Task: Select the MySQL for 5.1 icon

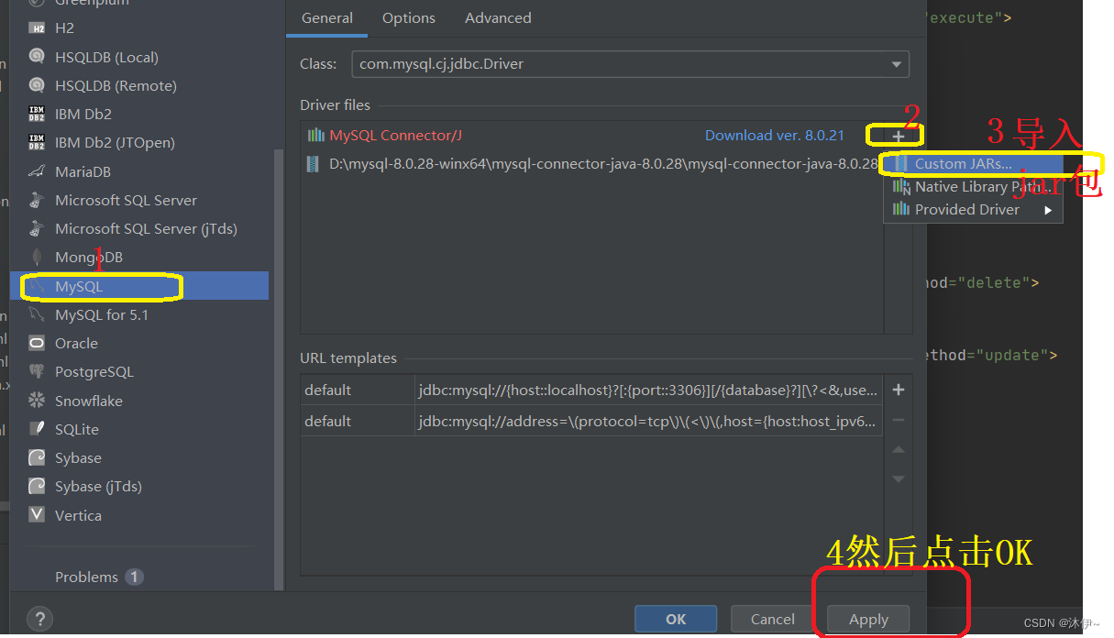Action: click(37, 314)
